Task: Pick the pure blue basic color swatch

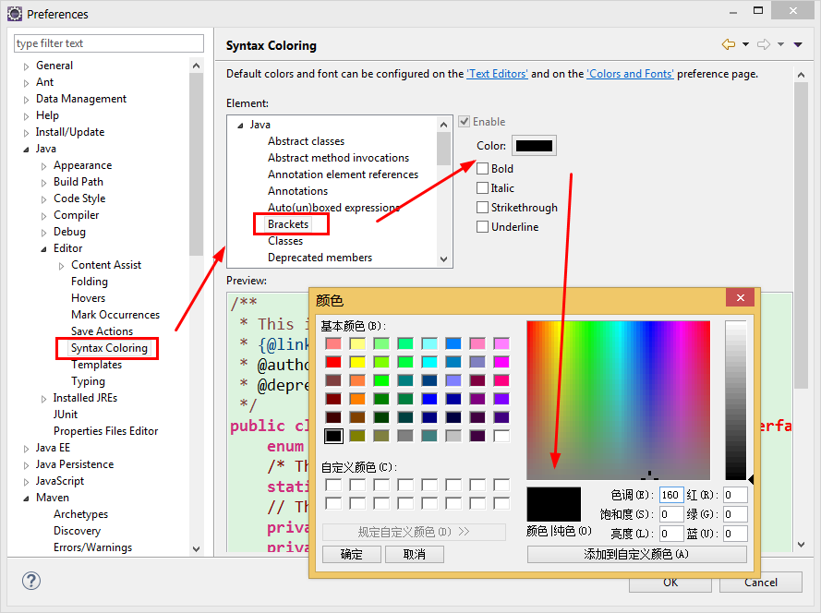Action: 429,399
